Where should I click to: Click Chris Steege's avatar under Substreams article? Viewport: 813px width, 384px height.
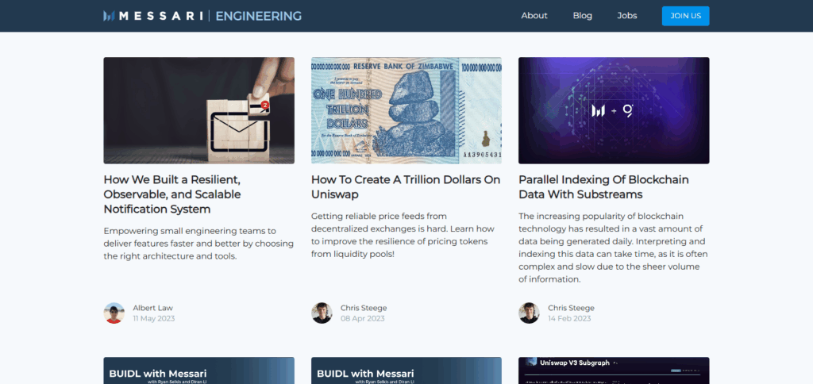click(x=529, y=313)
